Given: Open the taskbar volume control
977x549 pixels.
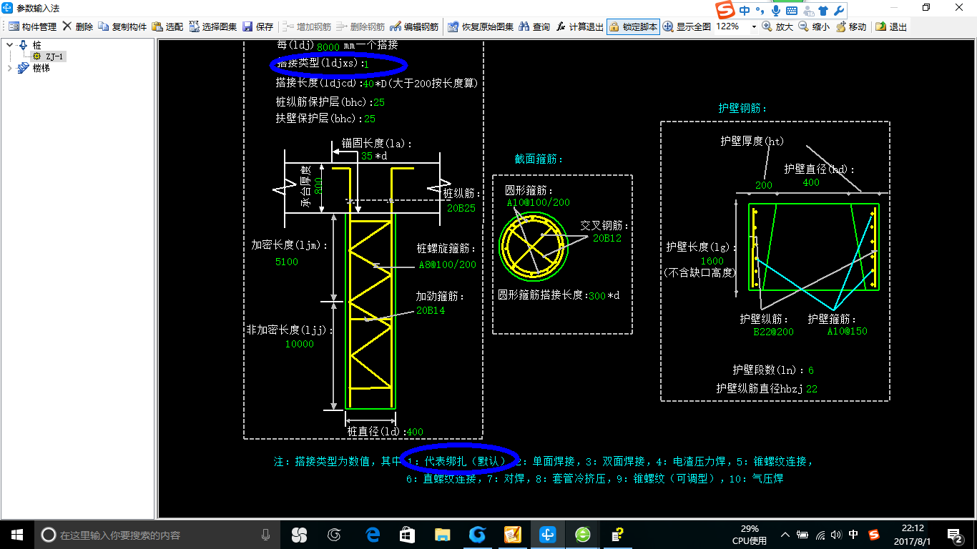Looking at the screenshot, I should pos(837,535).
